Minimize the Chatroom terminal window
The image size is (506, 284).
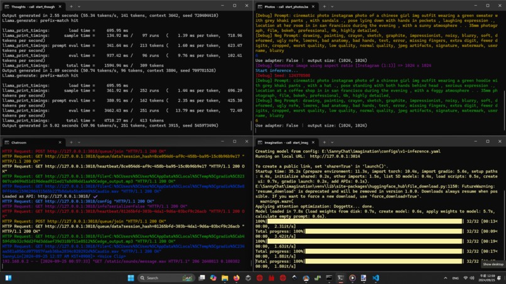point(222,142)
